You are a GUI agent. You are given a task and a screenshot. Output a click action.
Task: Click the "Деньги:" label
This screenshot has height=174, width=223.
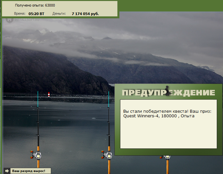59,14
